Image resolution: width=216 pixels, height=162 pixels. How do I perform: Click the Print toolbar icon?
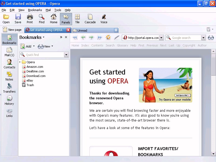pos(30,19)
